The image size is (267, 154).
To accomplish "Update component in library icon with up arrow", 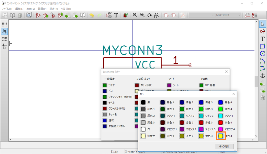I will click(x=60, y=15).
